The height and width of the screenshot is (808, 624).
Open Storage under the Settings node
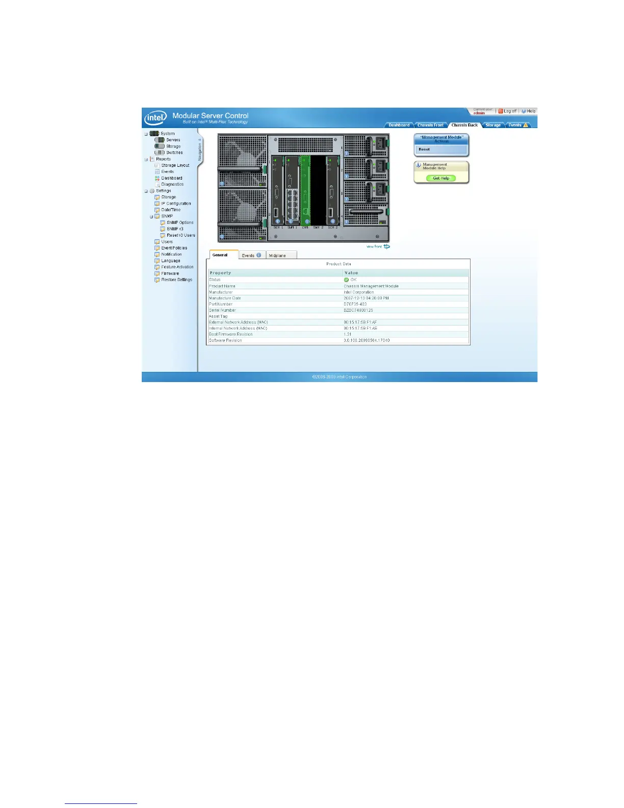169,197
